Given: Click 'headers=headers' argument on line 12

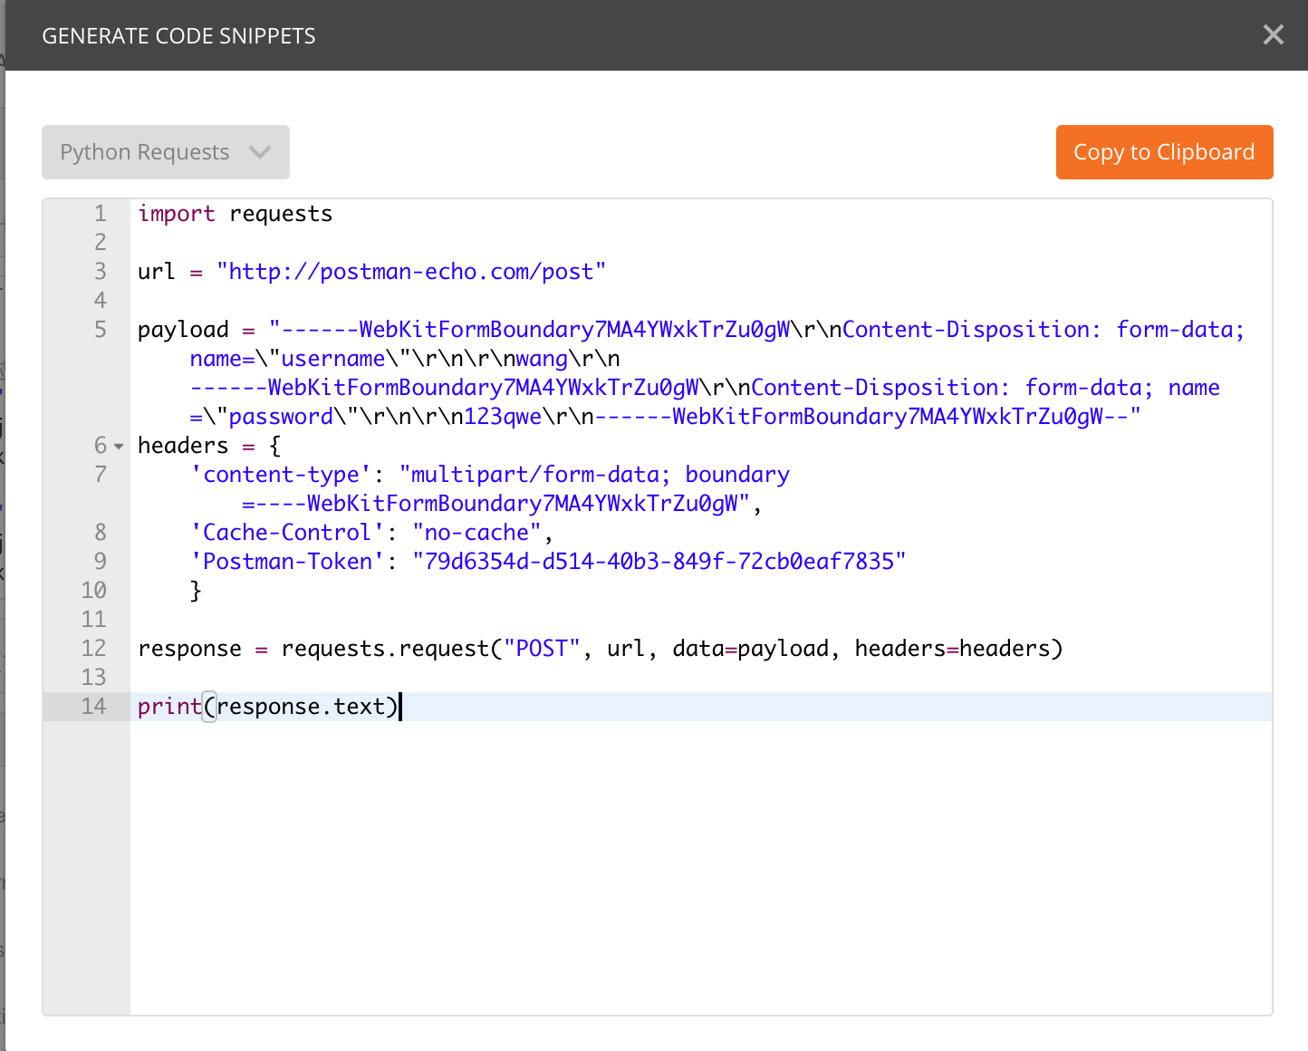Looking at the screenshot, I should click(x=952, y=649).
